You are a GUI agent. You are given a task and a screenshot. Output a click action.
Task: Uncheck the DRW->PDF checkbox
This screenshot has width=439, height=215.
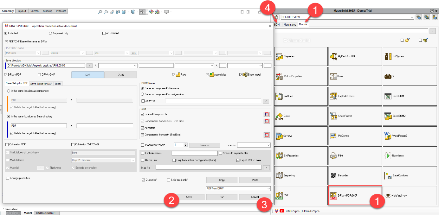(x=6, y=75)
